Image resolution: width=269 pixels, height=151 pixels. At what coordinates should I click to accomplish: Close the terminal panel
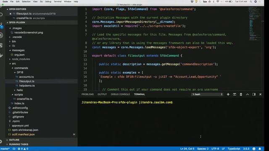260,94
